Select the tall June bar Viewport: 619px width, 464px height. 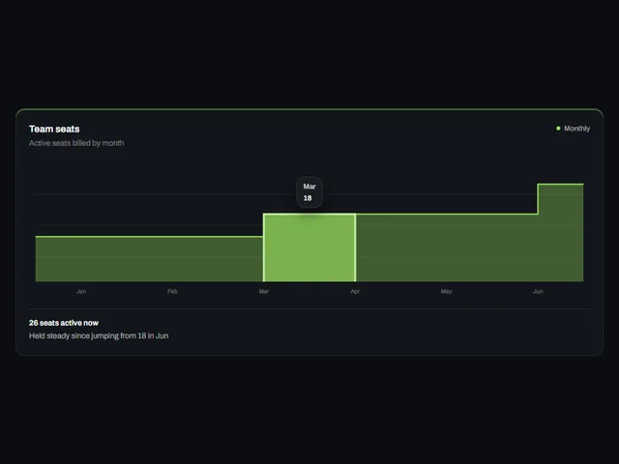561,233
